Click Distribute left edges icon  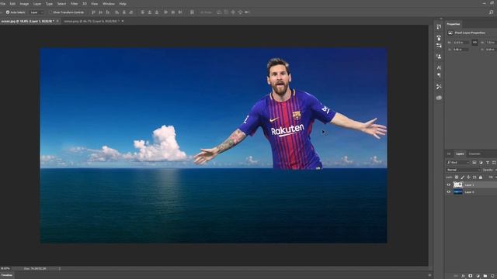coord(165,12)
